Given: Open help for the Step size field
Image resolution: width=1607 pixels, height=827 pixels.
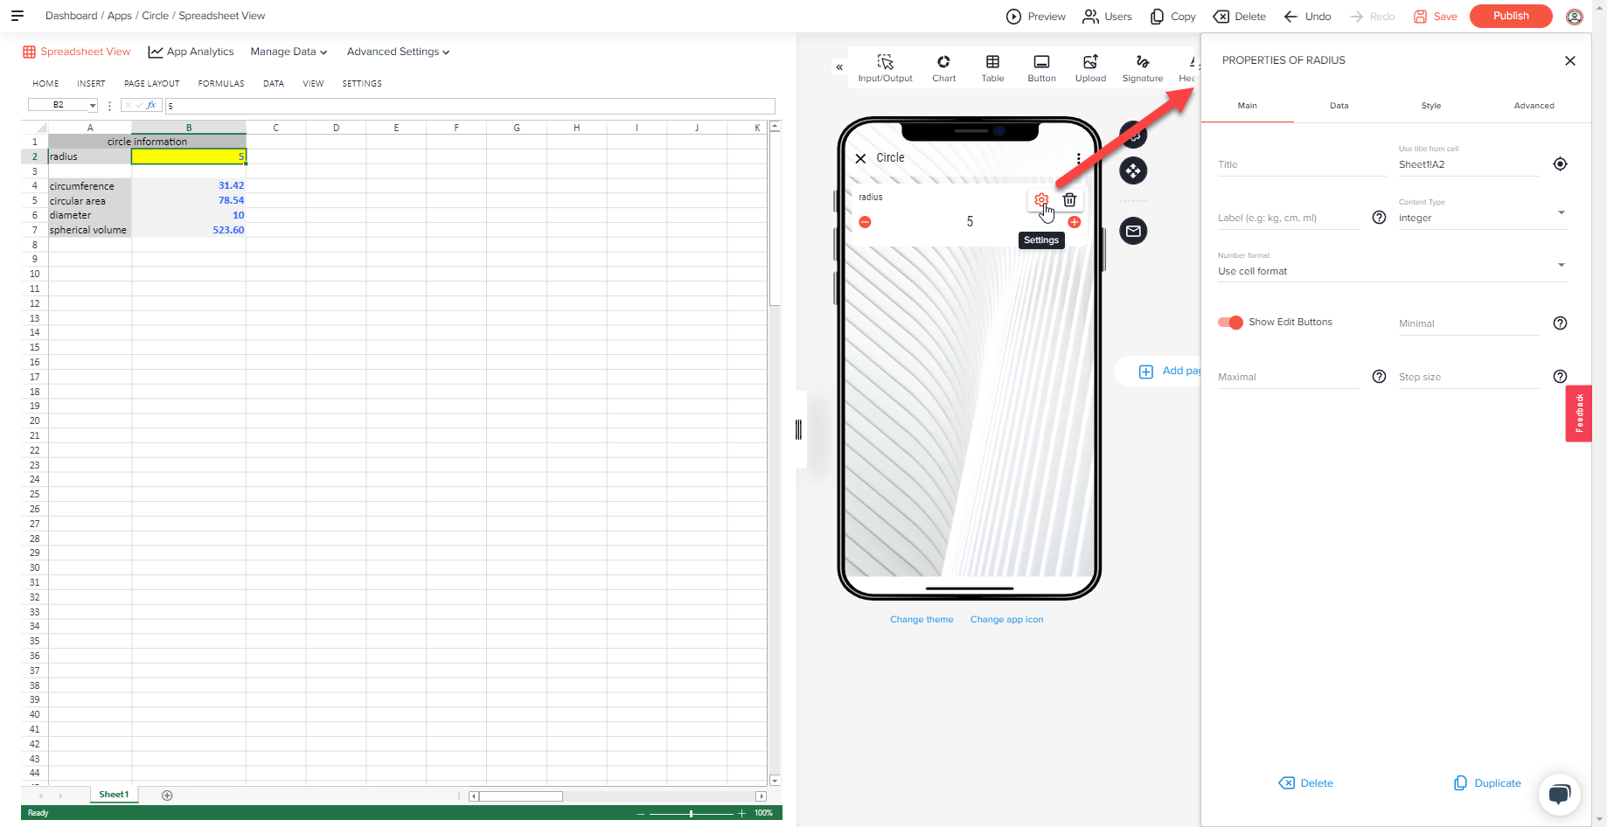Looking at the screenshot, I should click(x=1560, y=377).
